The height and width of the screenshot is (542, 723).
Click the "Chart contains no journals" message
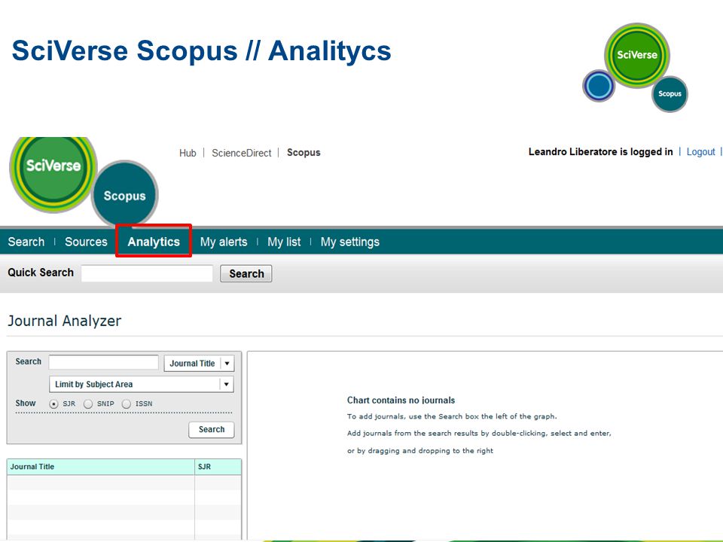pos(401,400)
